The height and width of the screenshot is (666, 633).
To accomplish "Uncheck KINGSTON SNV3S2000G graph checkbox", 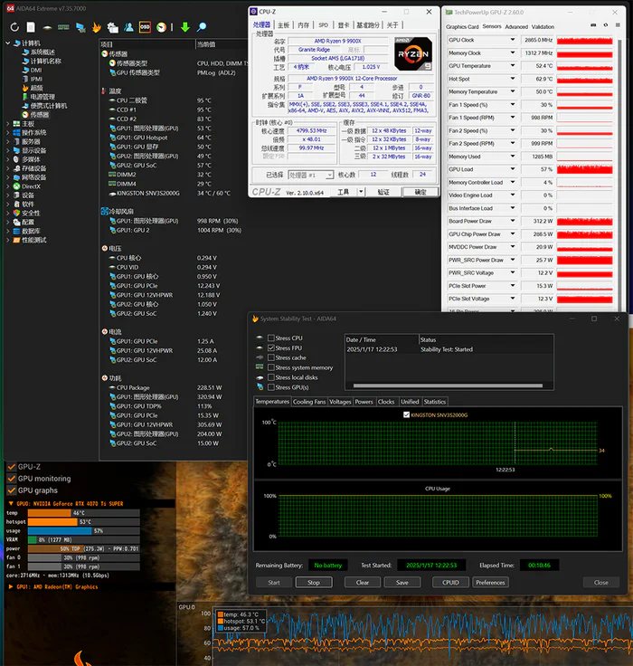I will pos(406,414).
